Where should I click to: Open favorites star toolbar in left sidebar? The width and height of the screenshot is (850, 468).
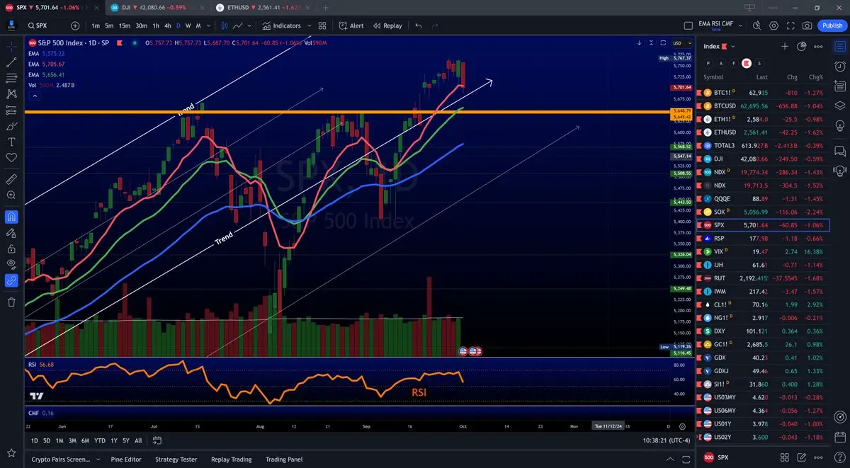coord(11,452)
